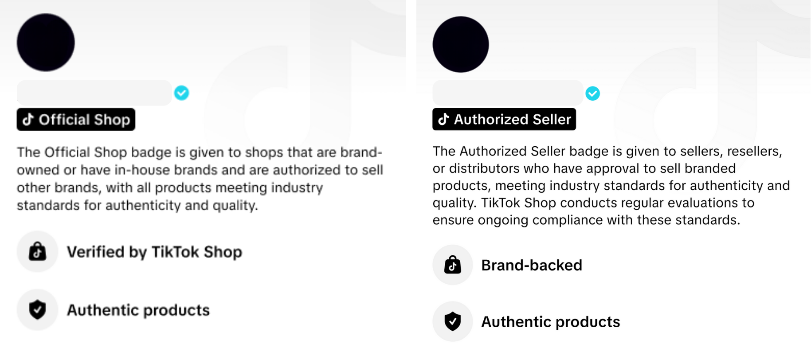The image size is (811, 344).
Task: Select Authentic products under Authorized Seller
Action: pyautogui.click(x=551, y=321)
